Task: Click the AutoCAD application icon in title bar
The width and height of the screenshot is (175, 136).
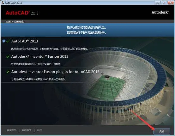Action: [2, 3]
